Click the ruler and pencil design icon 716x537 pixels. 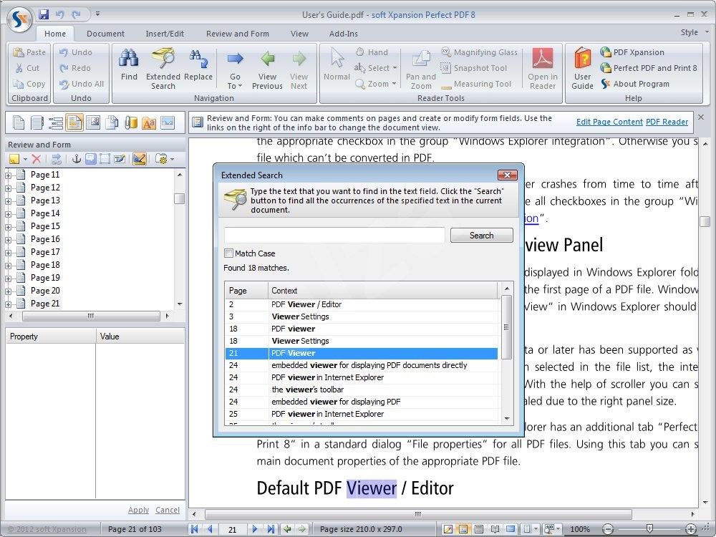pyautogui.click(x=140, y=159)
